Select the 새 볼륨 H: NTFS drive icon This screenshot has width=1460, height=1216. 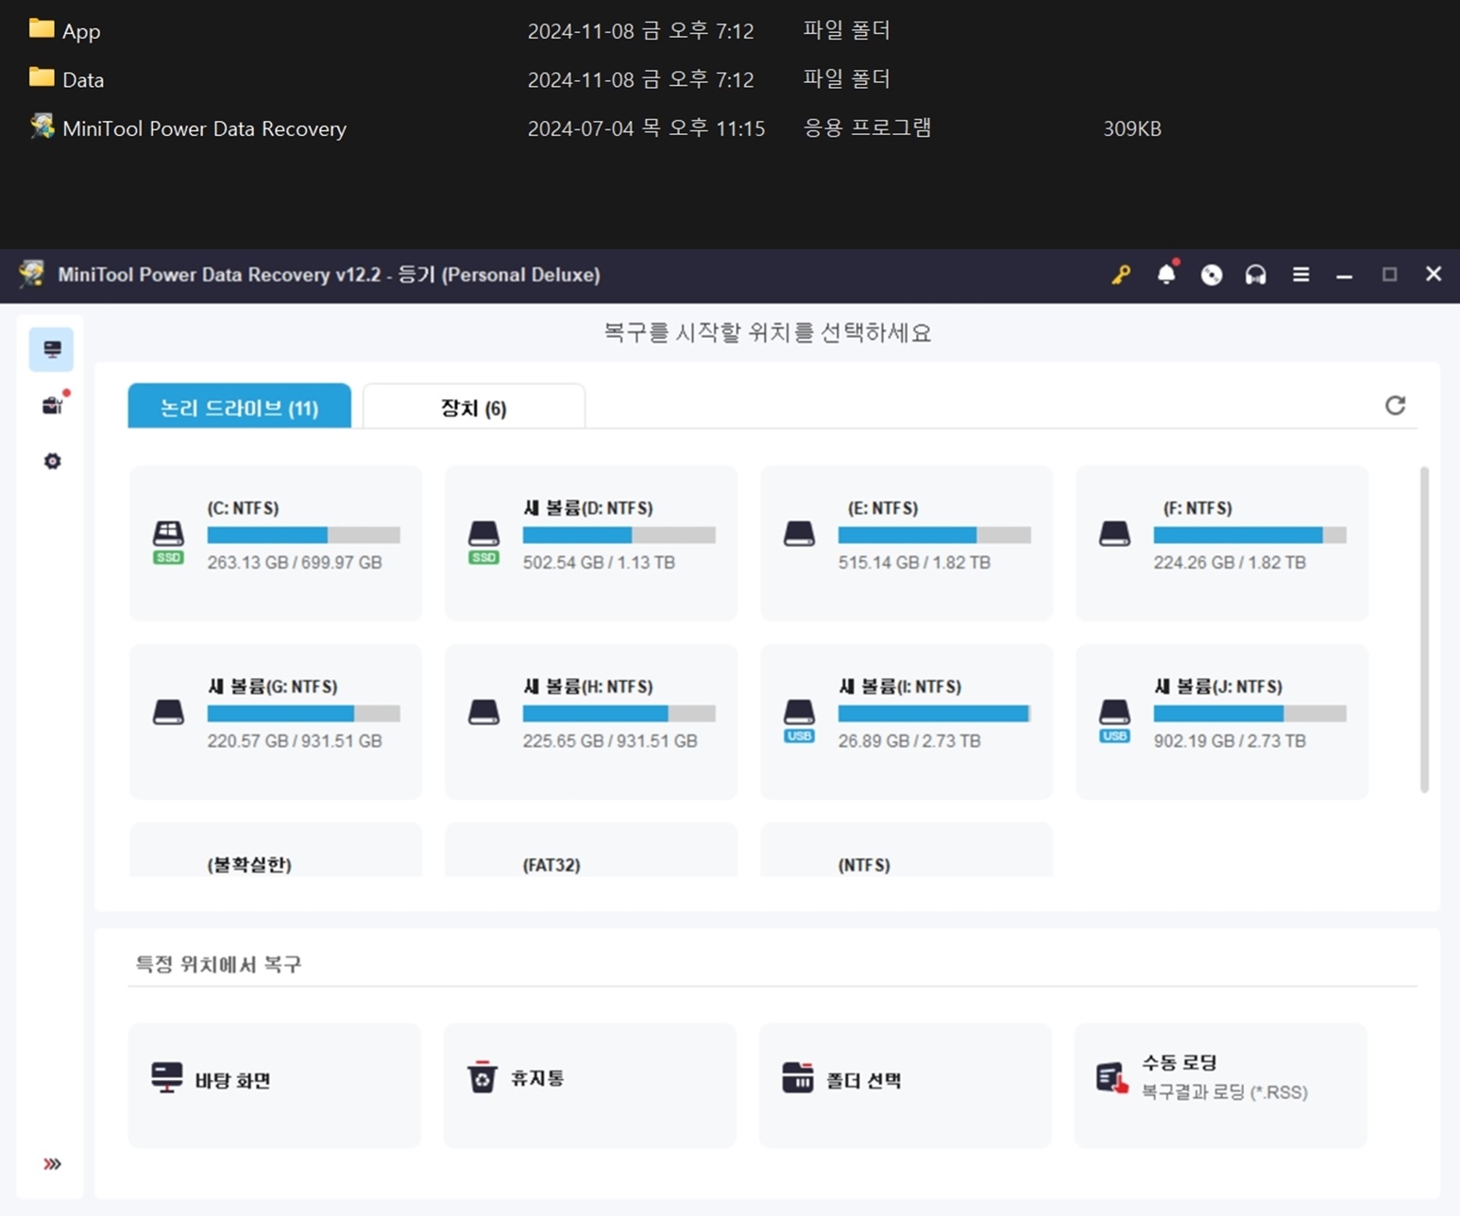point(484,712)
